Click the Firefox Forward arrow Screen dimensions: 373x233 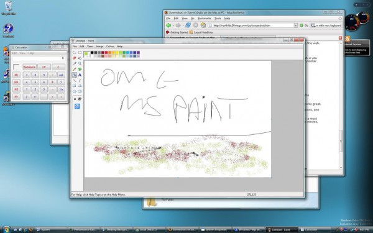(x=178, y=25)
